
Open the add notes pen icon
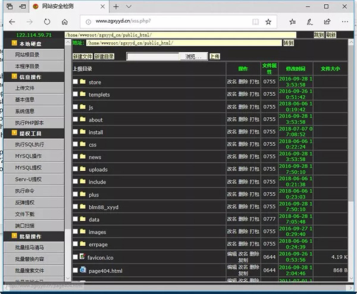309,22
